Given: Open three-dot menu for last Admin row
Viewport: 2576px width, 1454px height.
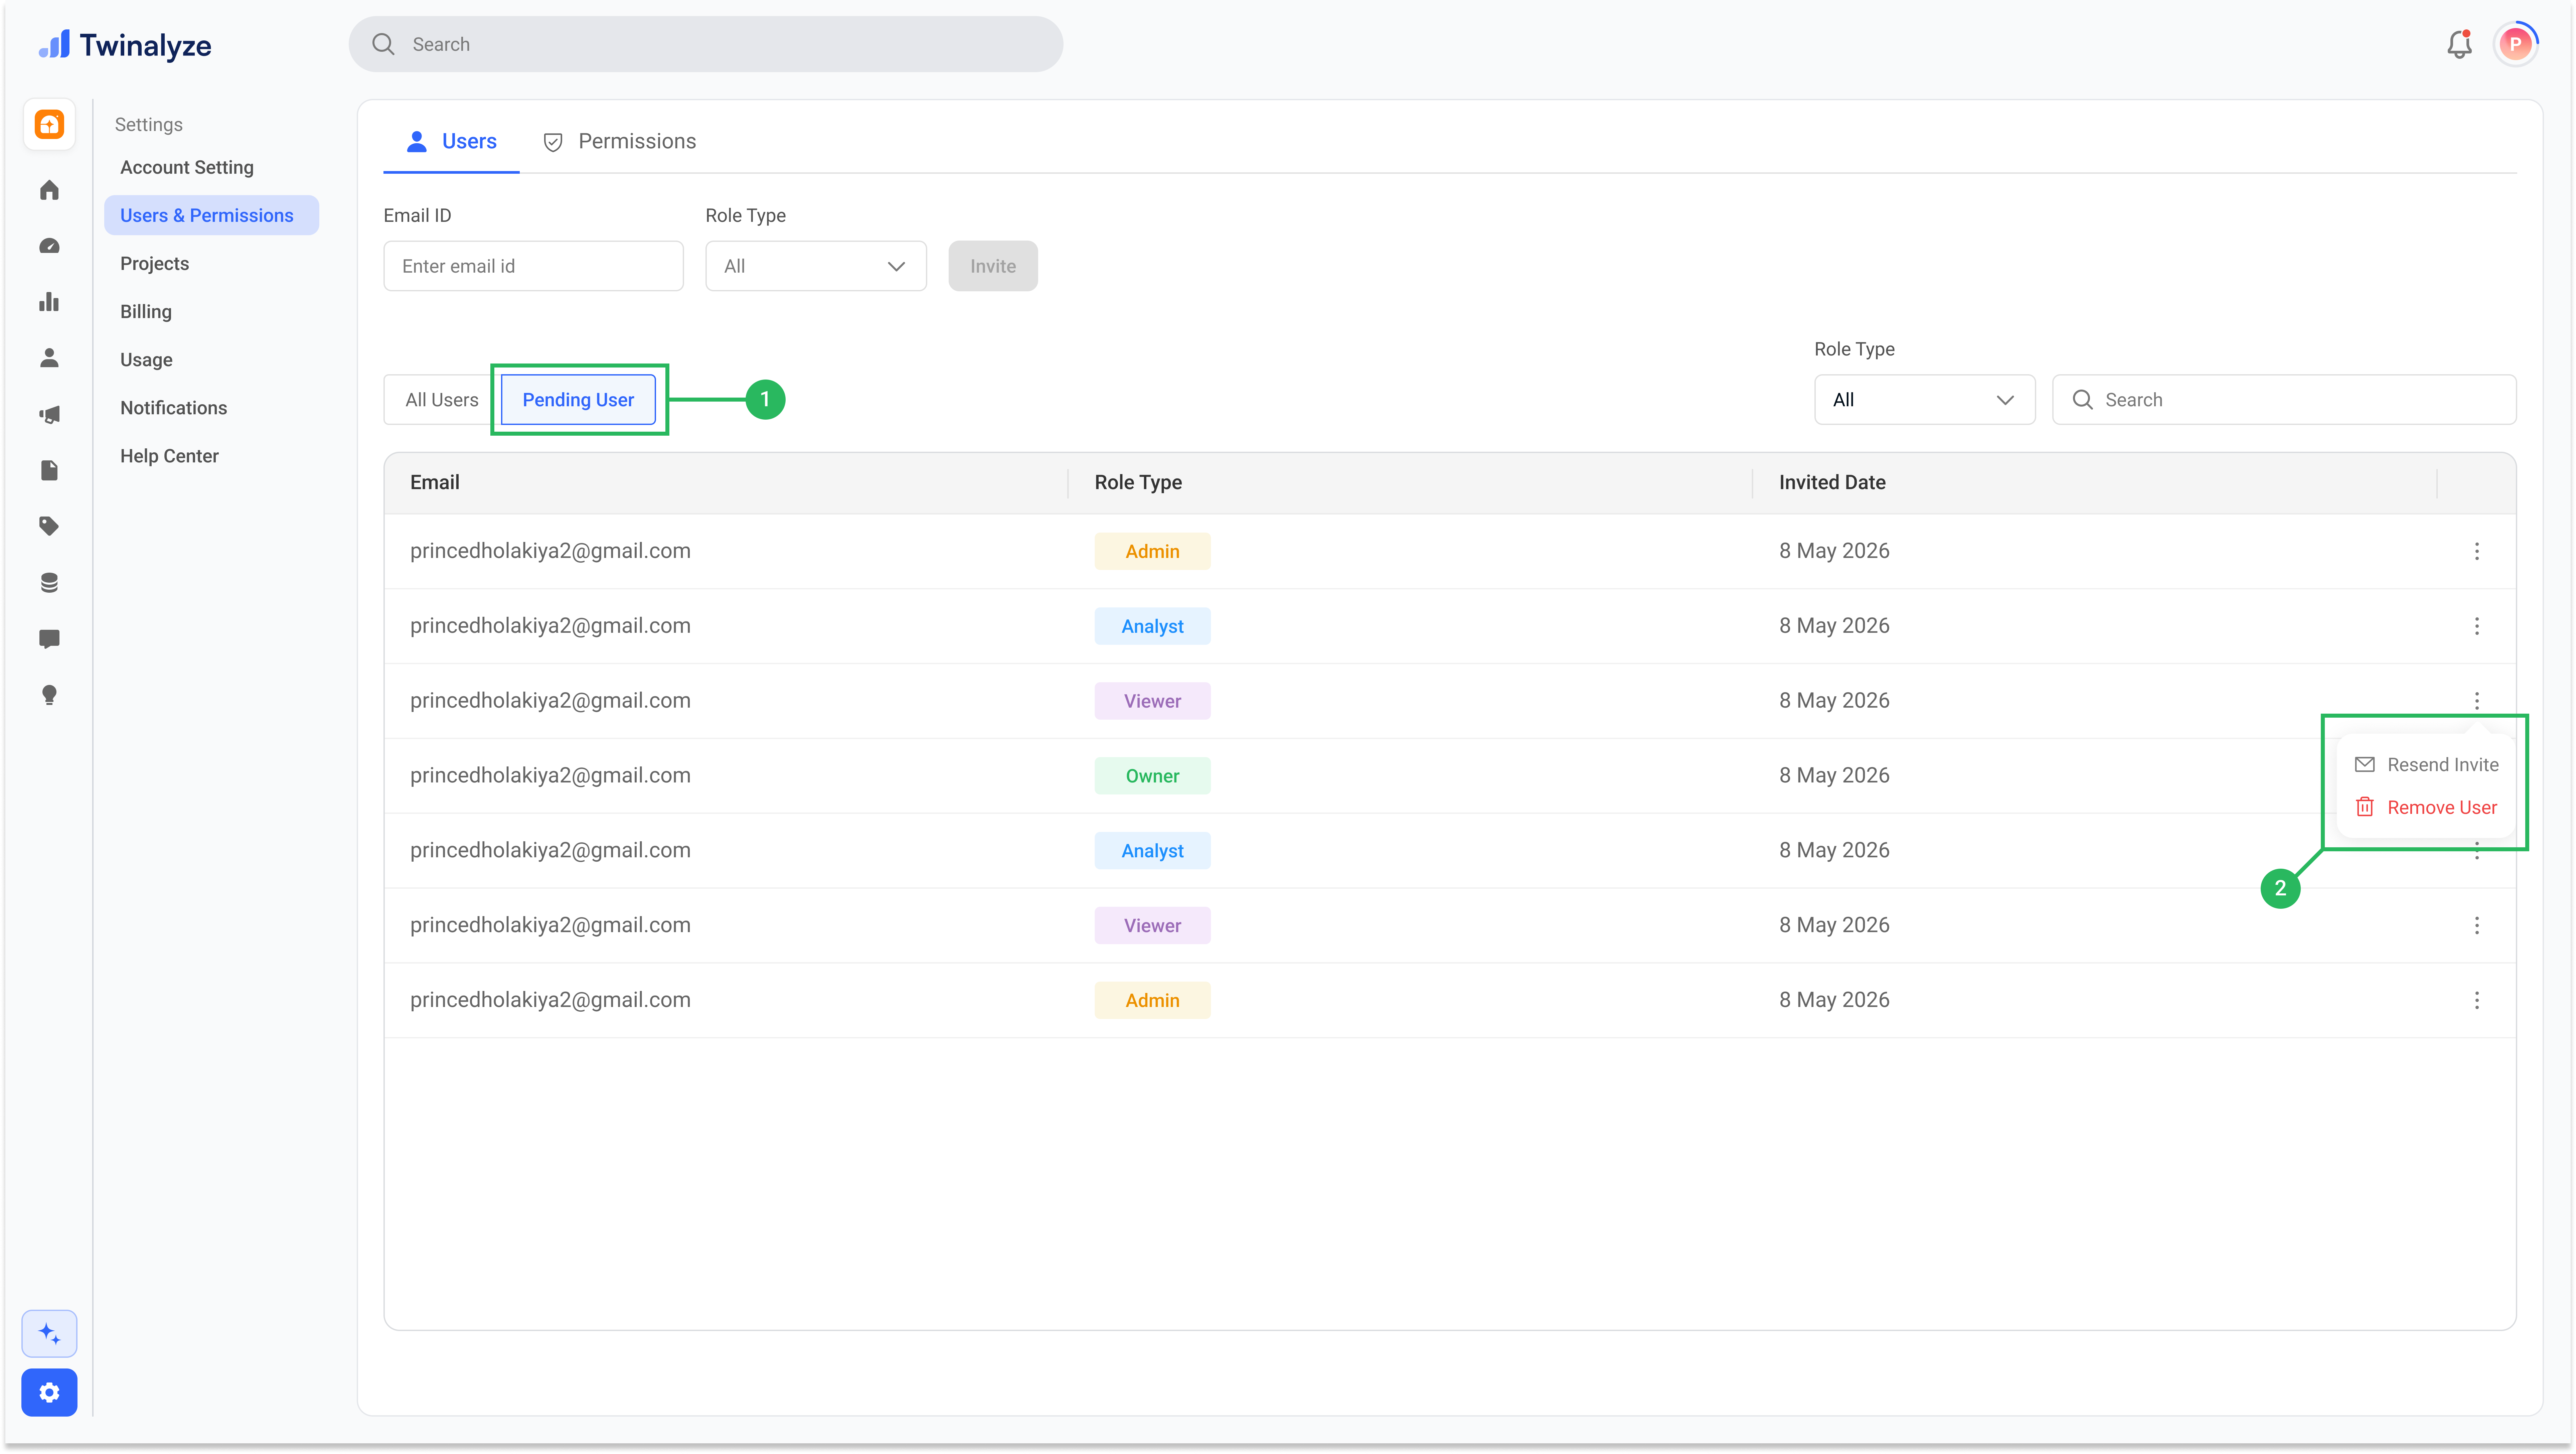Looking at the screenshot, I should tap(2477, 1000).
